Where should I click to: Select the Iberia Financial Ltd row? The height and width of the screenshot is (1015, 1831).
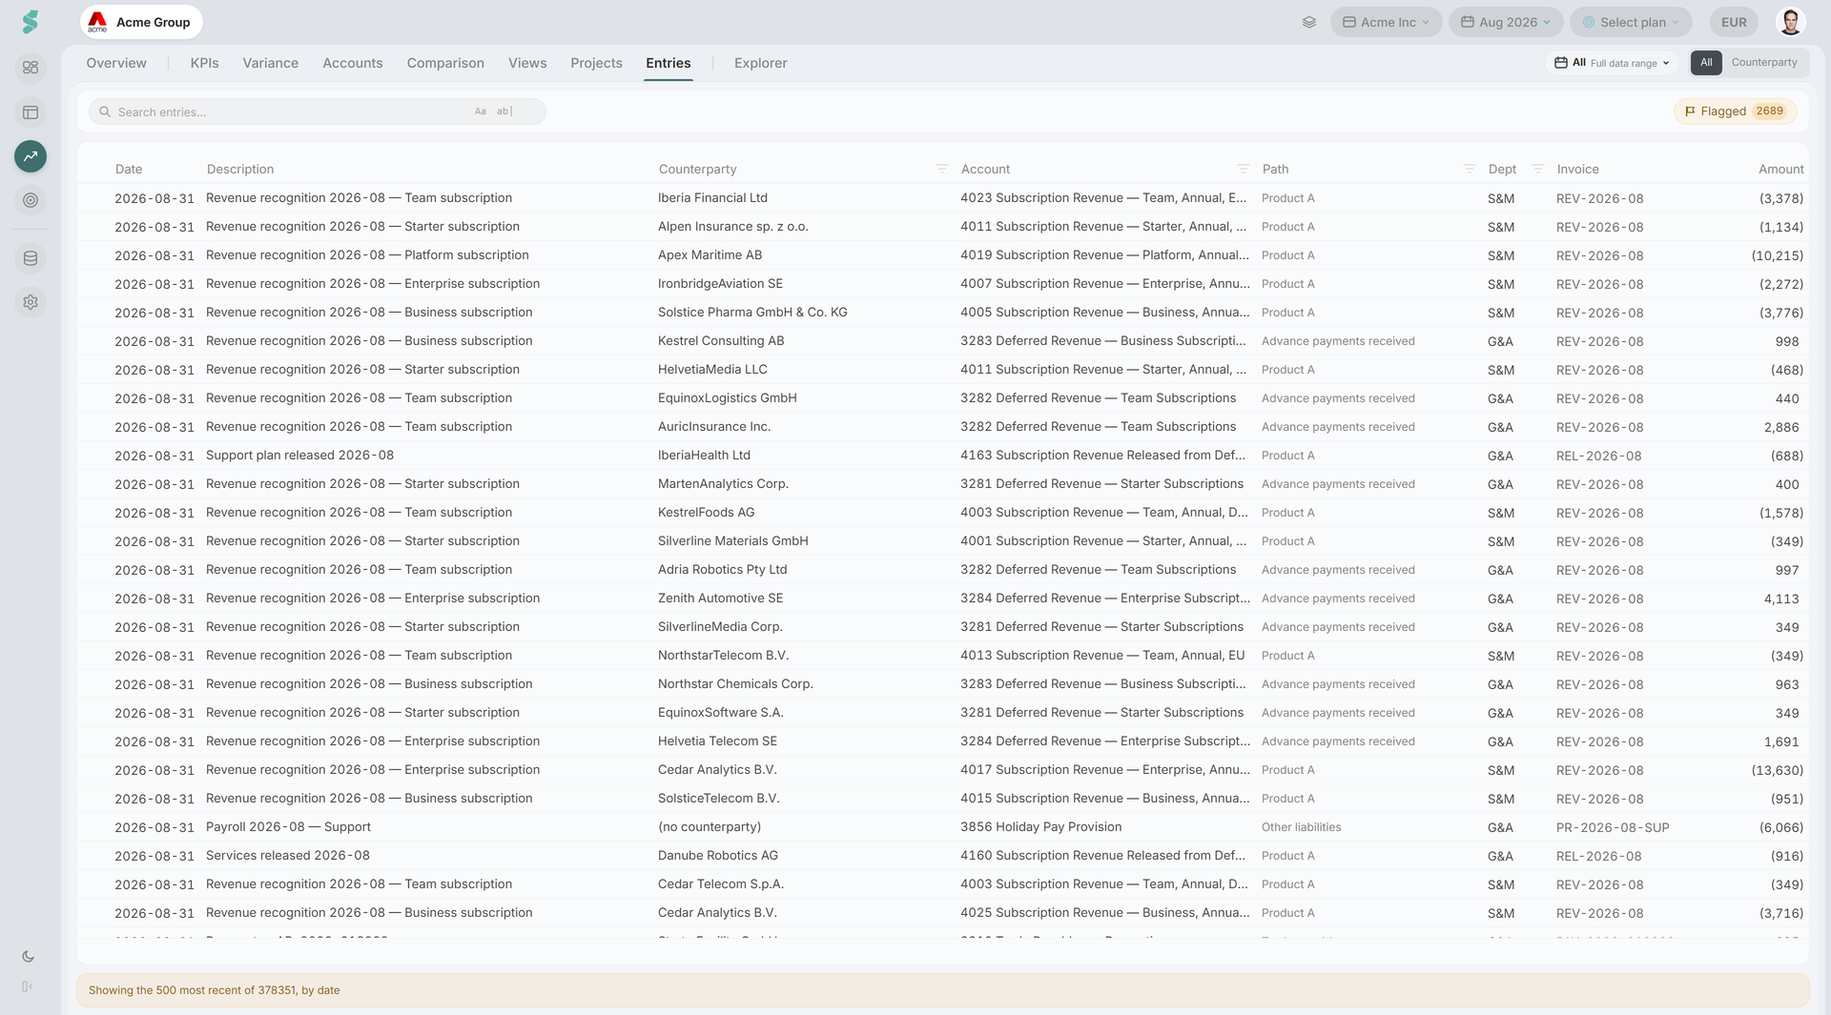pyautogui.click(x=943, y=198)
